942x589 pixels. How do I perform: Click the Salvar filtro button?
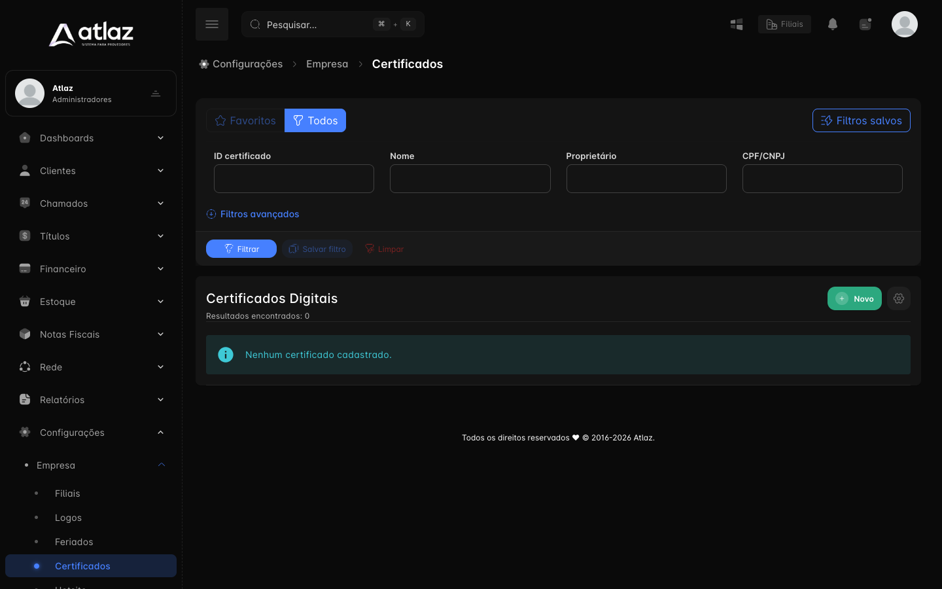pyautogui.click(x=317, y=249)
